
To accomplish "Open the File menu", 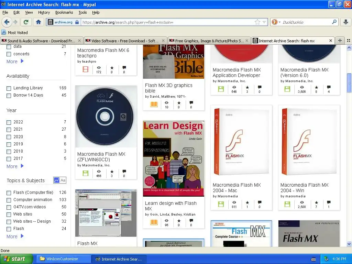I will click(5, 12).
